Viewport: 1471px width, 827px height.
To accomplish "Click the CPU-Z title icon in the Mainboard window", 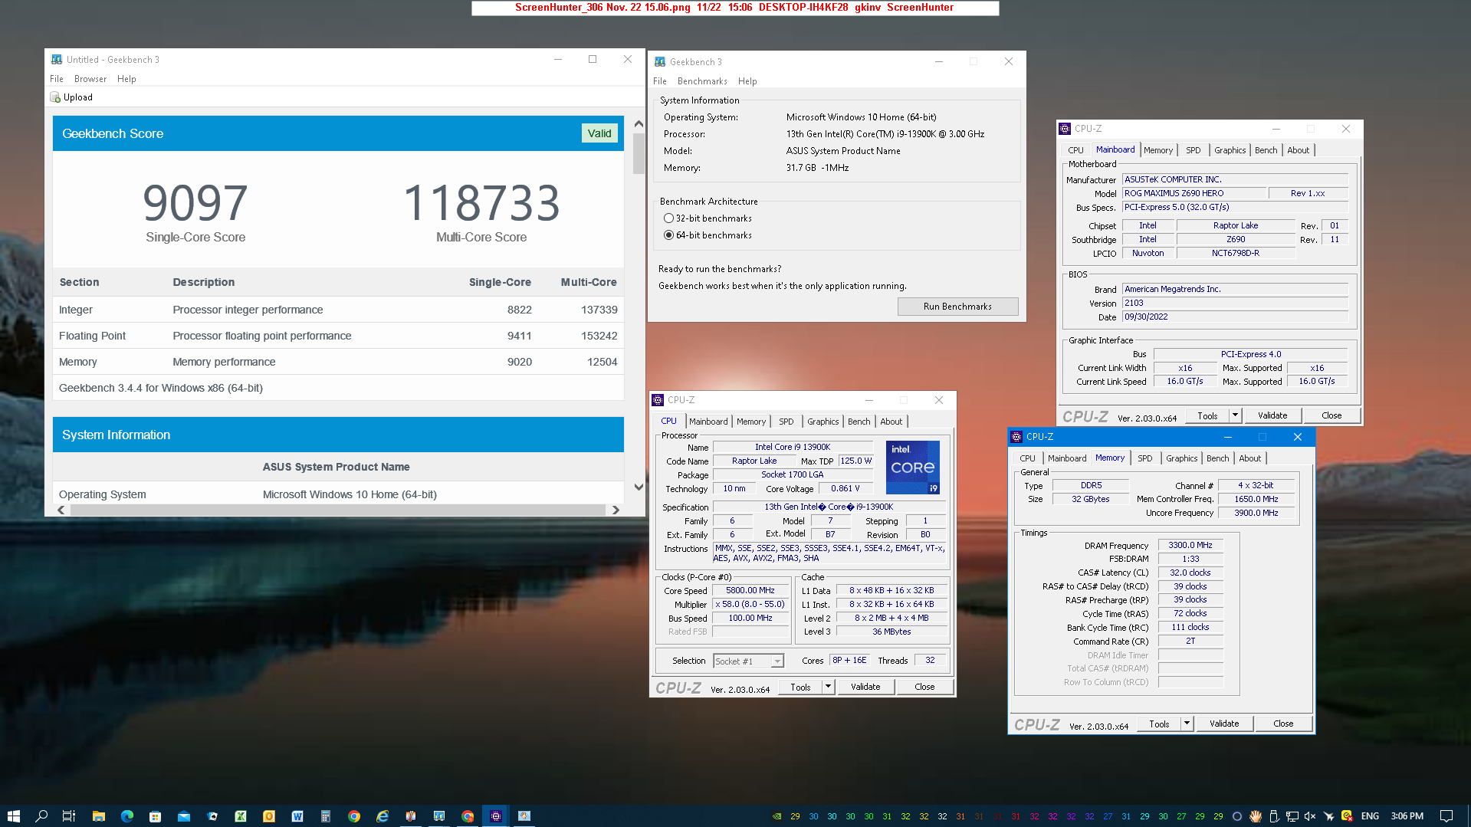I will point(1065,129).
